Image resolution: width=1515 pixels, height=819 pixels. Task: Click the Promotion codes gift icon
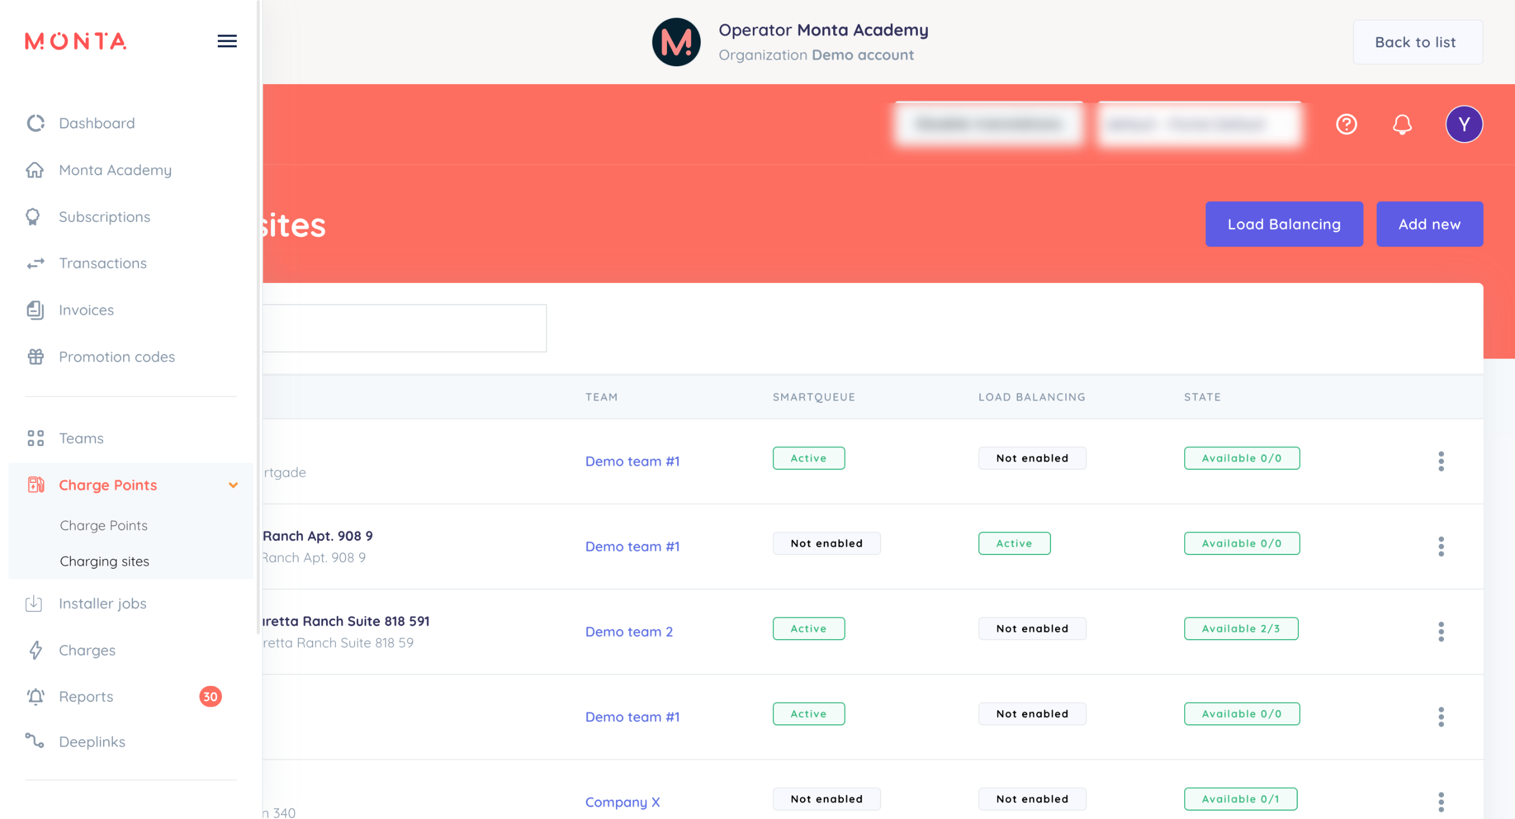36,357
